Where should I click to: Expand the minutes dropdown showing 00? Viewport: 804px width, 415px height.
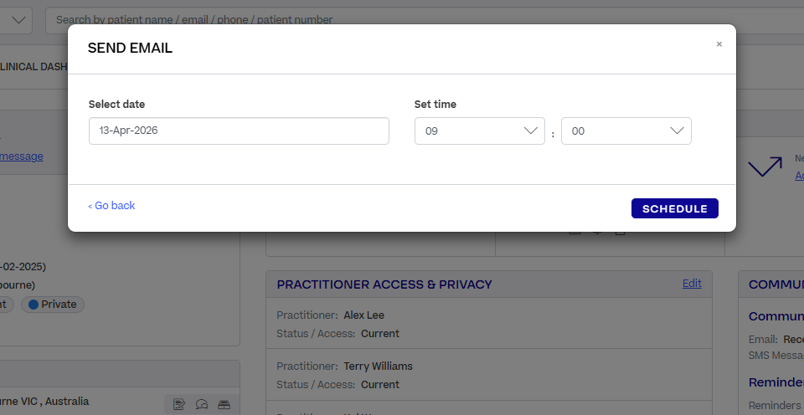point(626,131)
